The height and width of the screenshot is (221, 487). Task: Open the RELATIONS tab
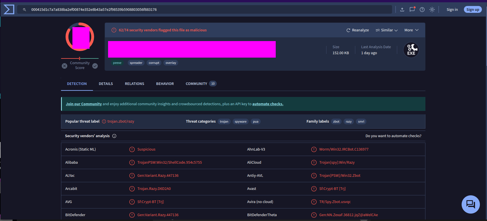click(135, 84)
